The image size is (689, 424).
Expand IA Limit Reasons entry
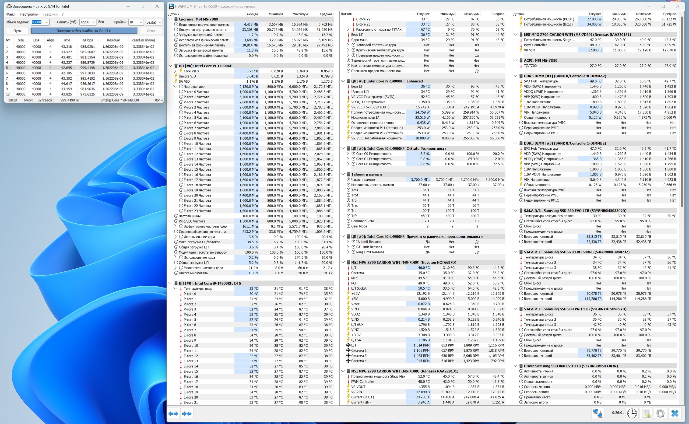[x=348, y=242]
